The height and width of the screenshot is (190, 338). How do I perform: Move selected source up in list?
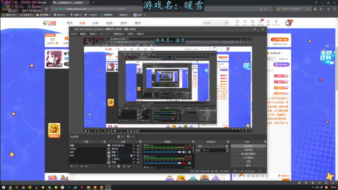click(124, 166)
